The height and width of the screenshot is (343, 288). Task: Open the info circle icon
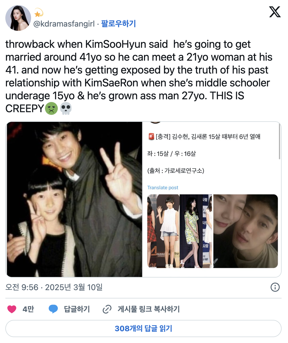[275, 287]
